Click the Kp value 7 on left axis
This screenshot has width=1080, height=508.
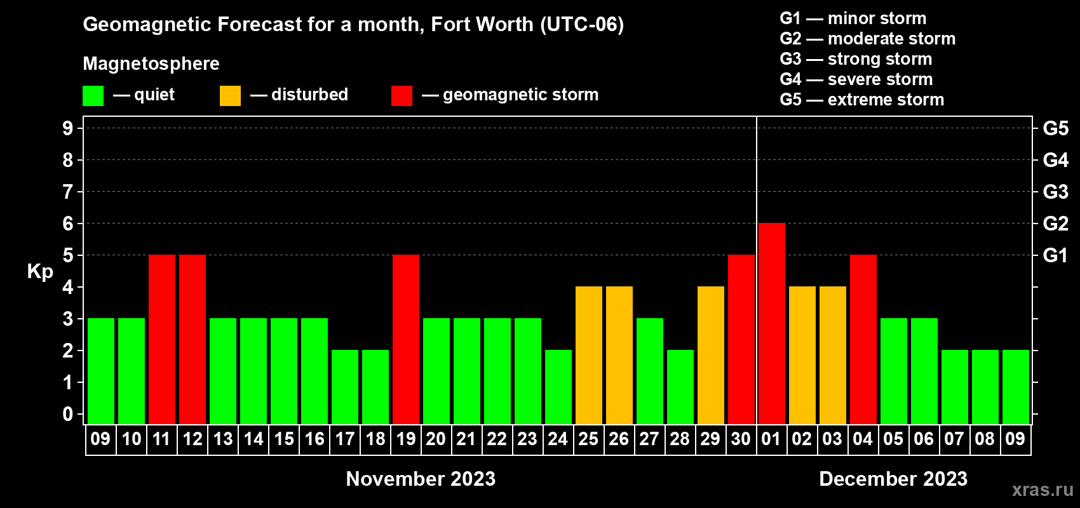tap(68, 192)
